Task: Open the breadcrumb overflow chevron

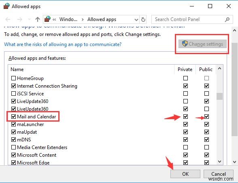Action: coord(54,19)
